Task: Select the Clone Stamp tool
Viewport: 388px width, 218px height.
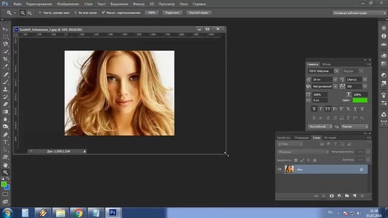Action: 5,89
